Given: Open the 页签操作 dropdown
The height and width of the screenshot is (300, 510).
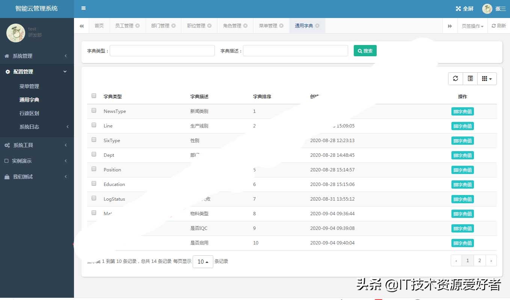Looking at the screenshot, I should [x=472, y=26].
